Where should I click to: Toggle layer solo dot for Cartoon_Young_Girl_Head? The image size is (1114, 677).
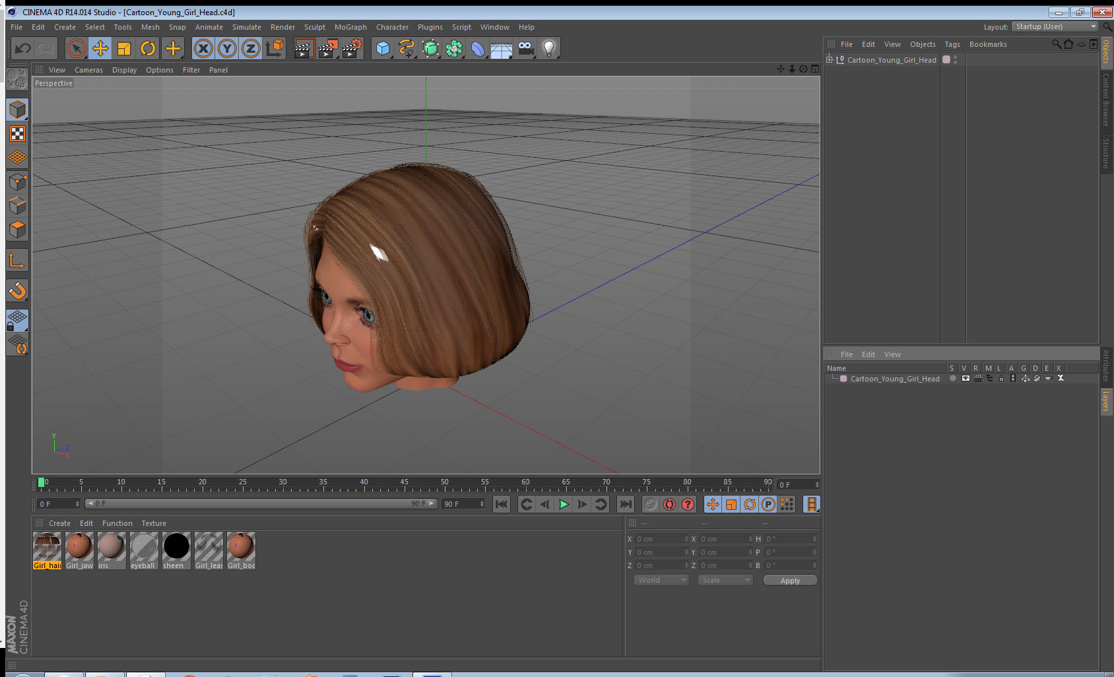(952, 379)
